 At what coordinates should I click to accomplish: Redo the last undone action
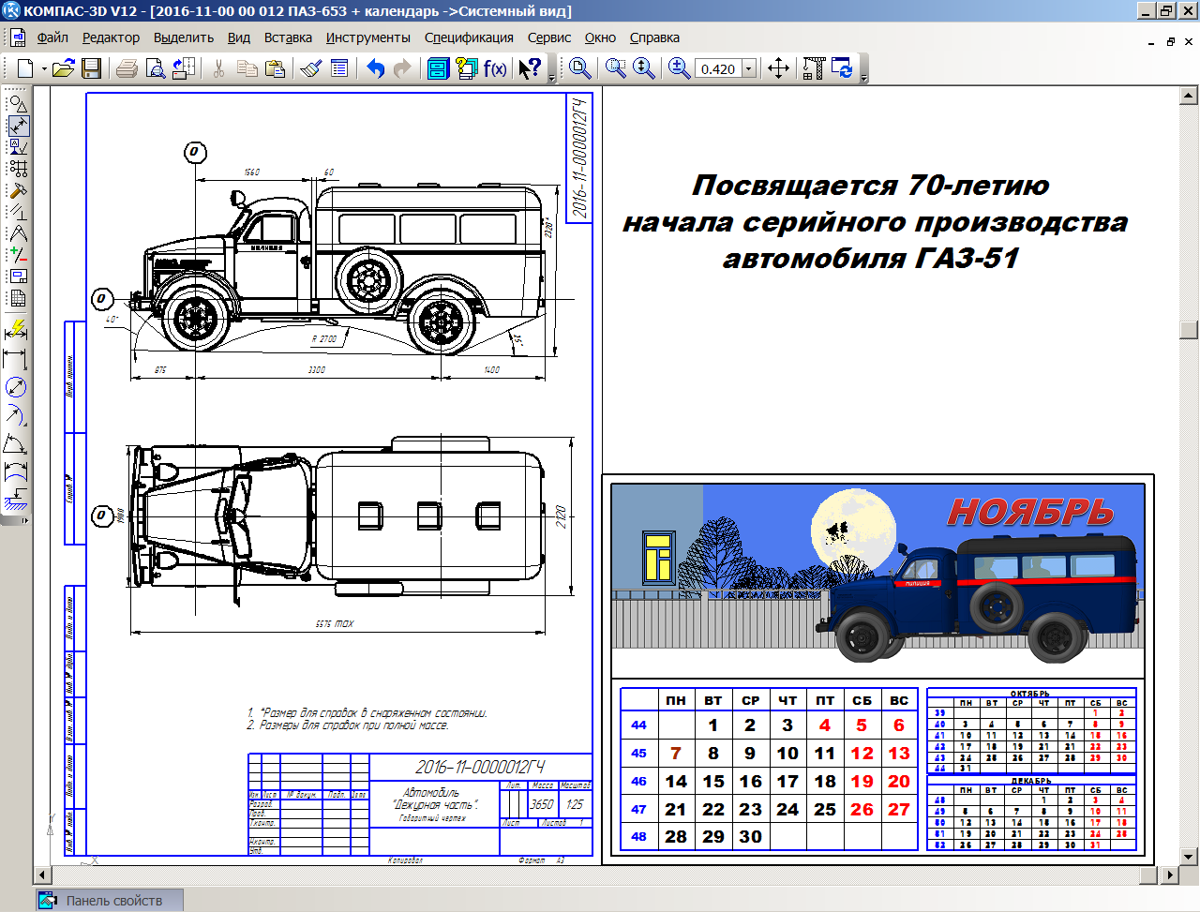pyautogui.click(x=402, y=68)
